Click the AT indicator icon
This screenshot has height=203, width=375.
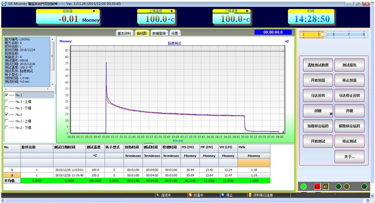tap(325, 187)
